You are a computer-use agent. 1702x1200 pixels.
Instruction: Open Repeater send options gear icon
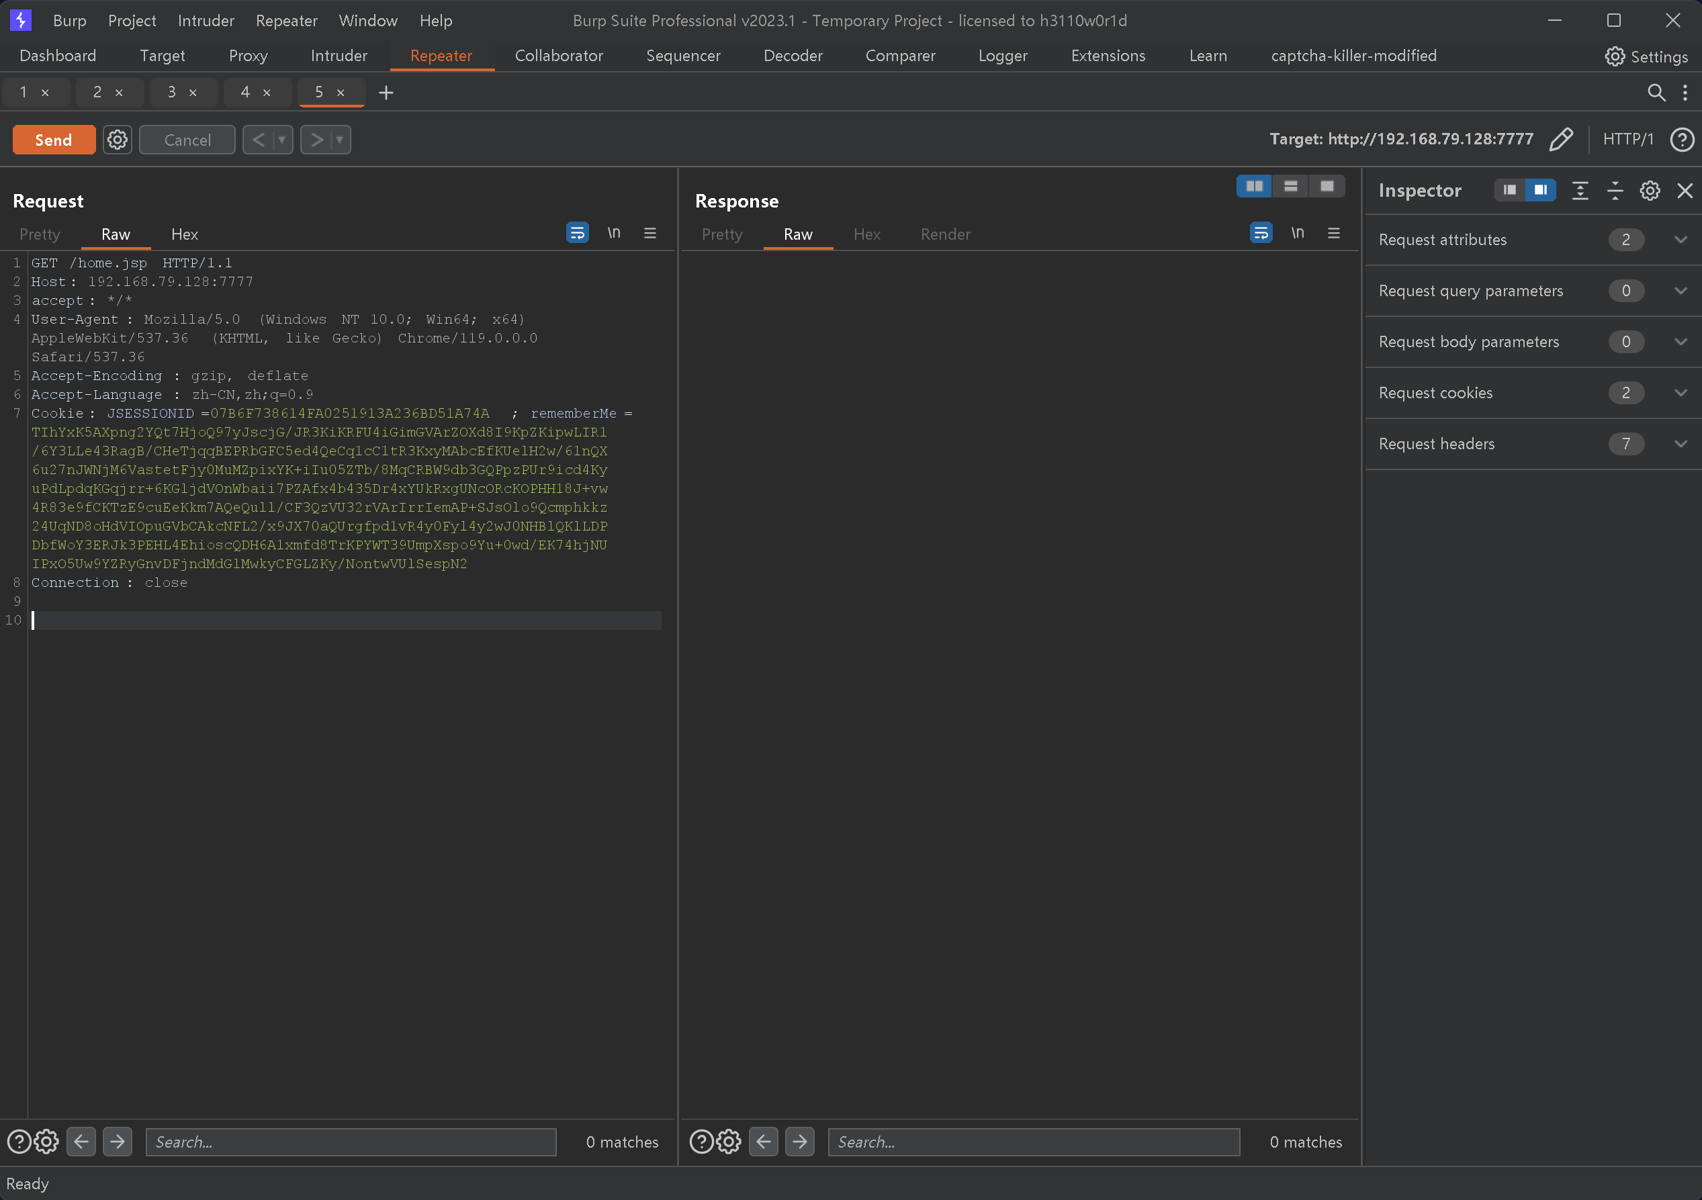(x=117, y=140)
